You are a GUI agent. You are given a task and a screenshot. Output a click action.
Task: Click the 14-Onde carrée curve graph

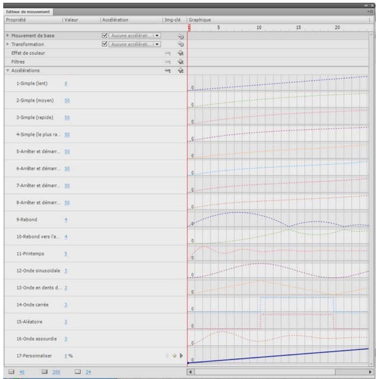pyautogui.click(x=278, y=305)
